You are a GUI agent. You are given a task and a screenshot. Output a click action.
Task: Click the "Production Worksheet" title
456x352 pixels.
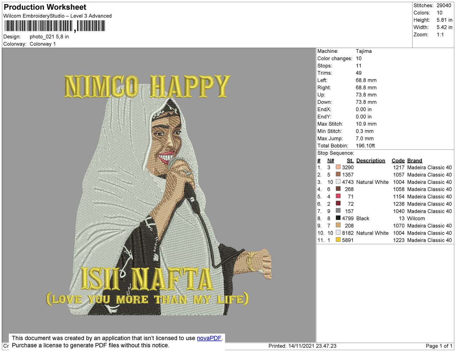click(x=45, y=7)
